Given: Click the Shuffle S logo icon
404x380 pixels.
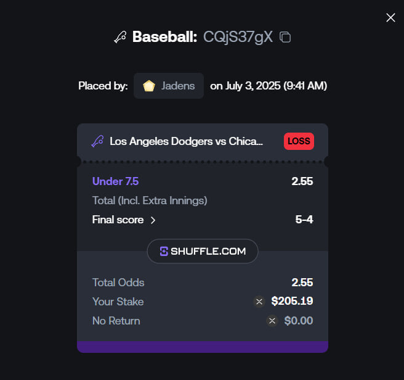Looking at the screenshot, I should coord(164,252).
